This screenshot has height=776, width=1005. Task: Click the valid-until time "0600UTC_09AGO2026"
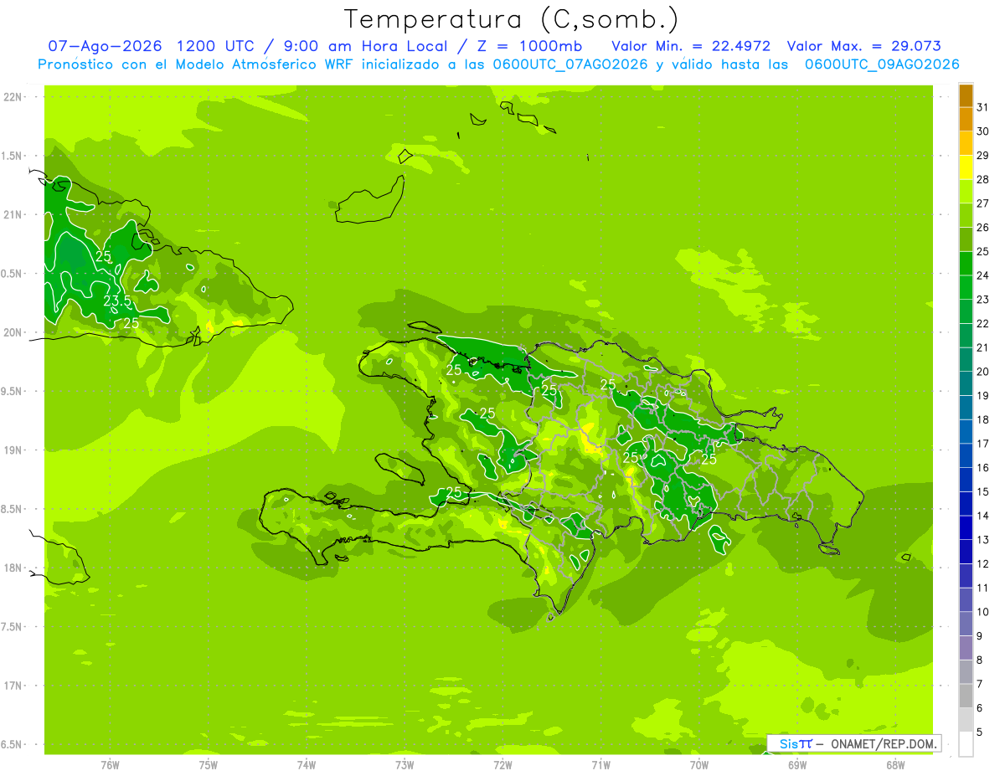881,64
